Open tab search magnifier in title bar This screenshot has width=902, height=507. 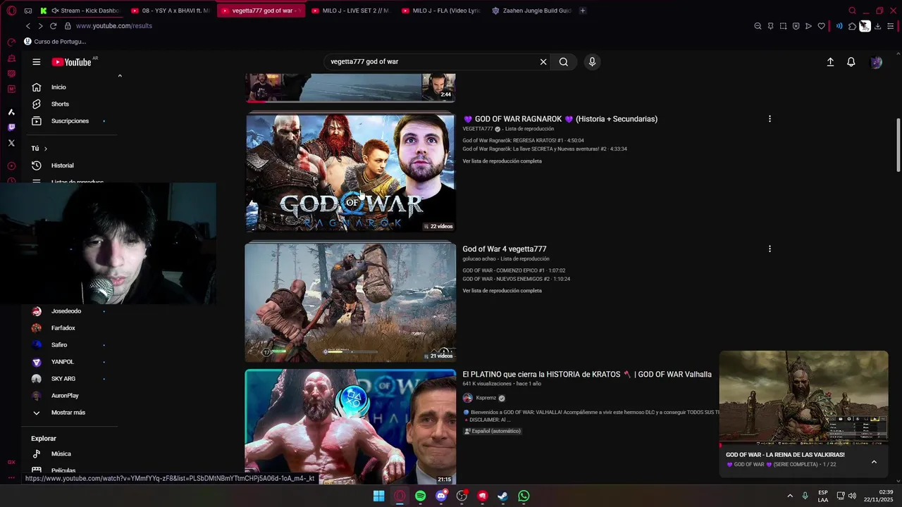coord(853,11)
